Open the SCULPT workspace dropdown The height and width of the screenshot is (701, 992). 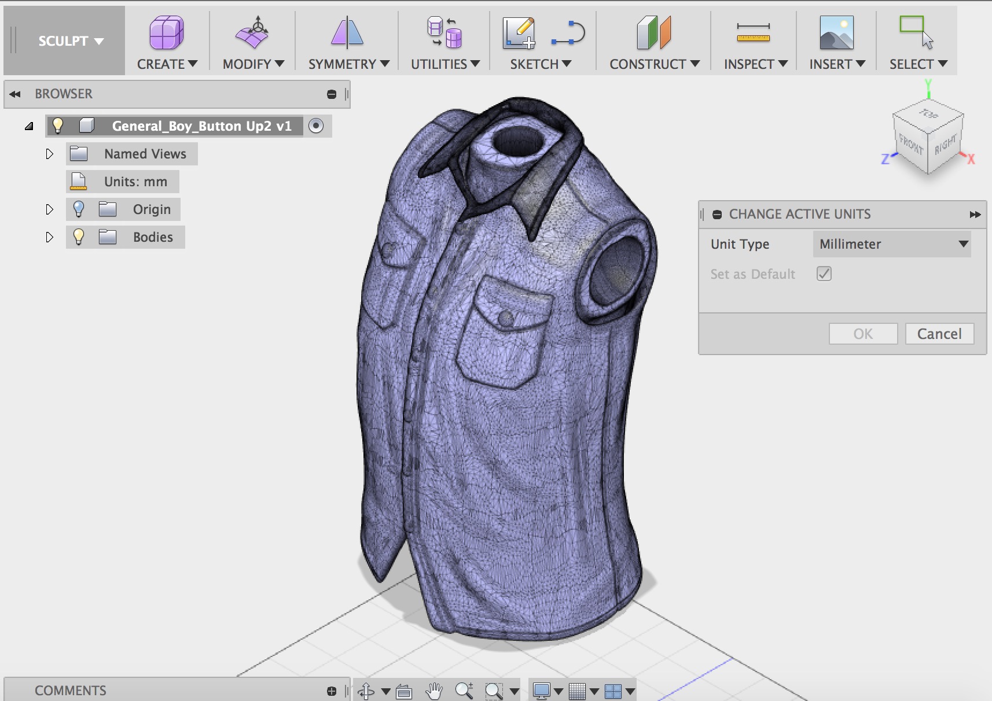coord(70,41)
